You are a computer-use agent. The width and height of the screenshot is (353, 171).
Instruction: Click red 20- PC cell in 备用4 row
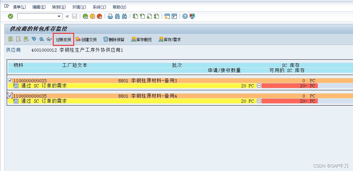(290, 101)
